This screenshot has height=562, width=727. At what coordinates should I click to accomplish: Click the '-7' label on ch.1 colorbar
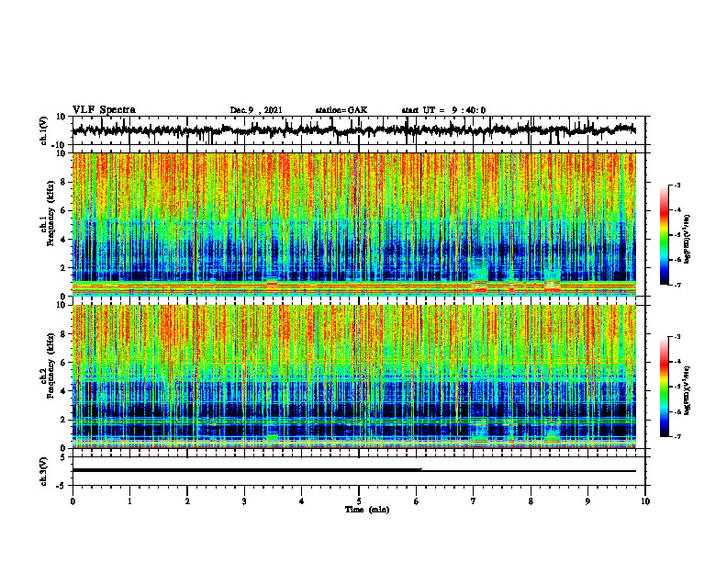click(x=677, y=285)
